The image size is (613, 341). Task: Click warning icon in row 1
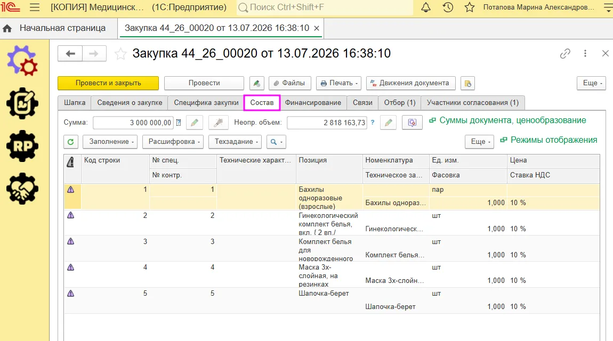[70, 190]
